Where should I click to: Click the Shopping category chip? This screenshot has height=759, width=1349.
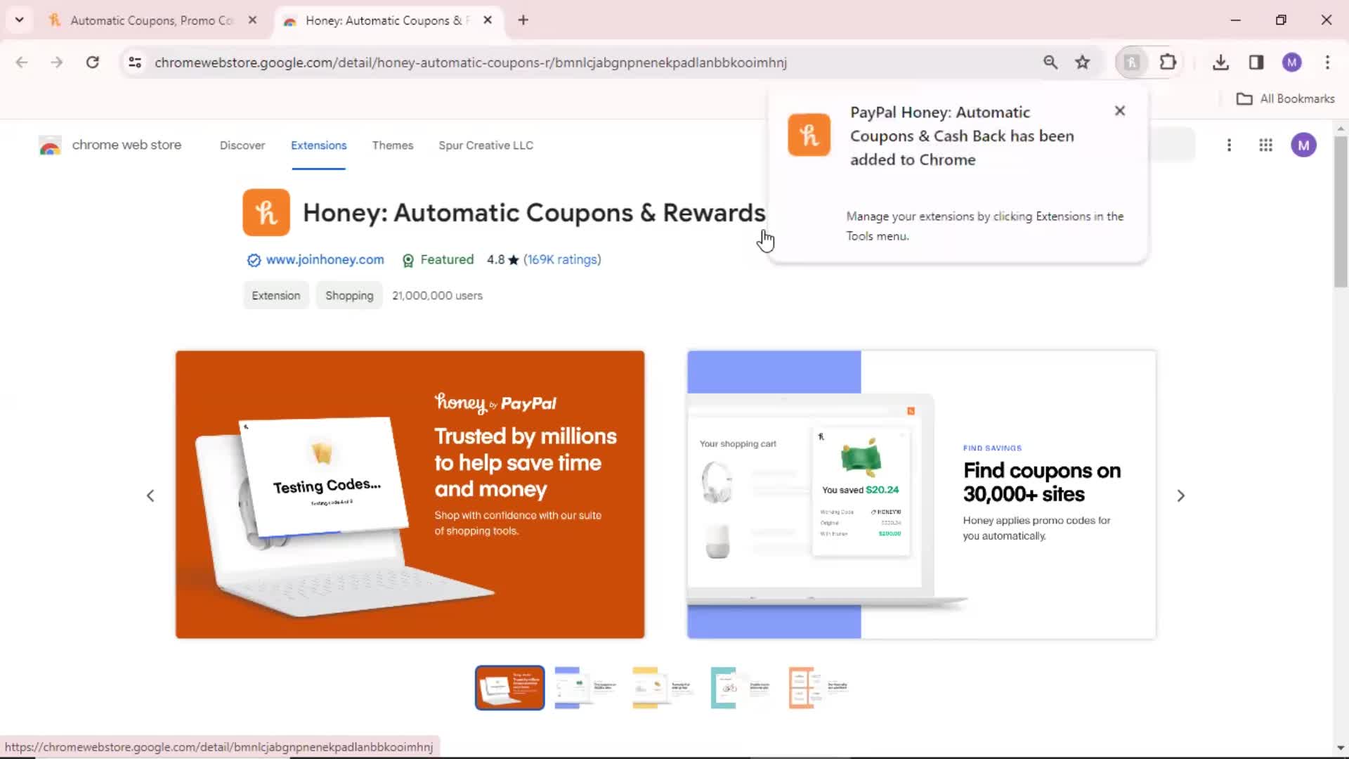[349, 296]
